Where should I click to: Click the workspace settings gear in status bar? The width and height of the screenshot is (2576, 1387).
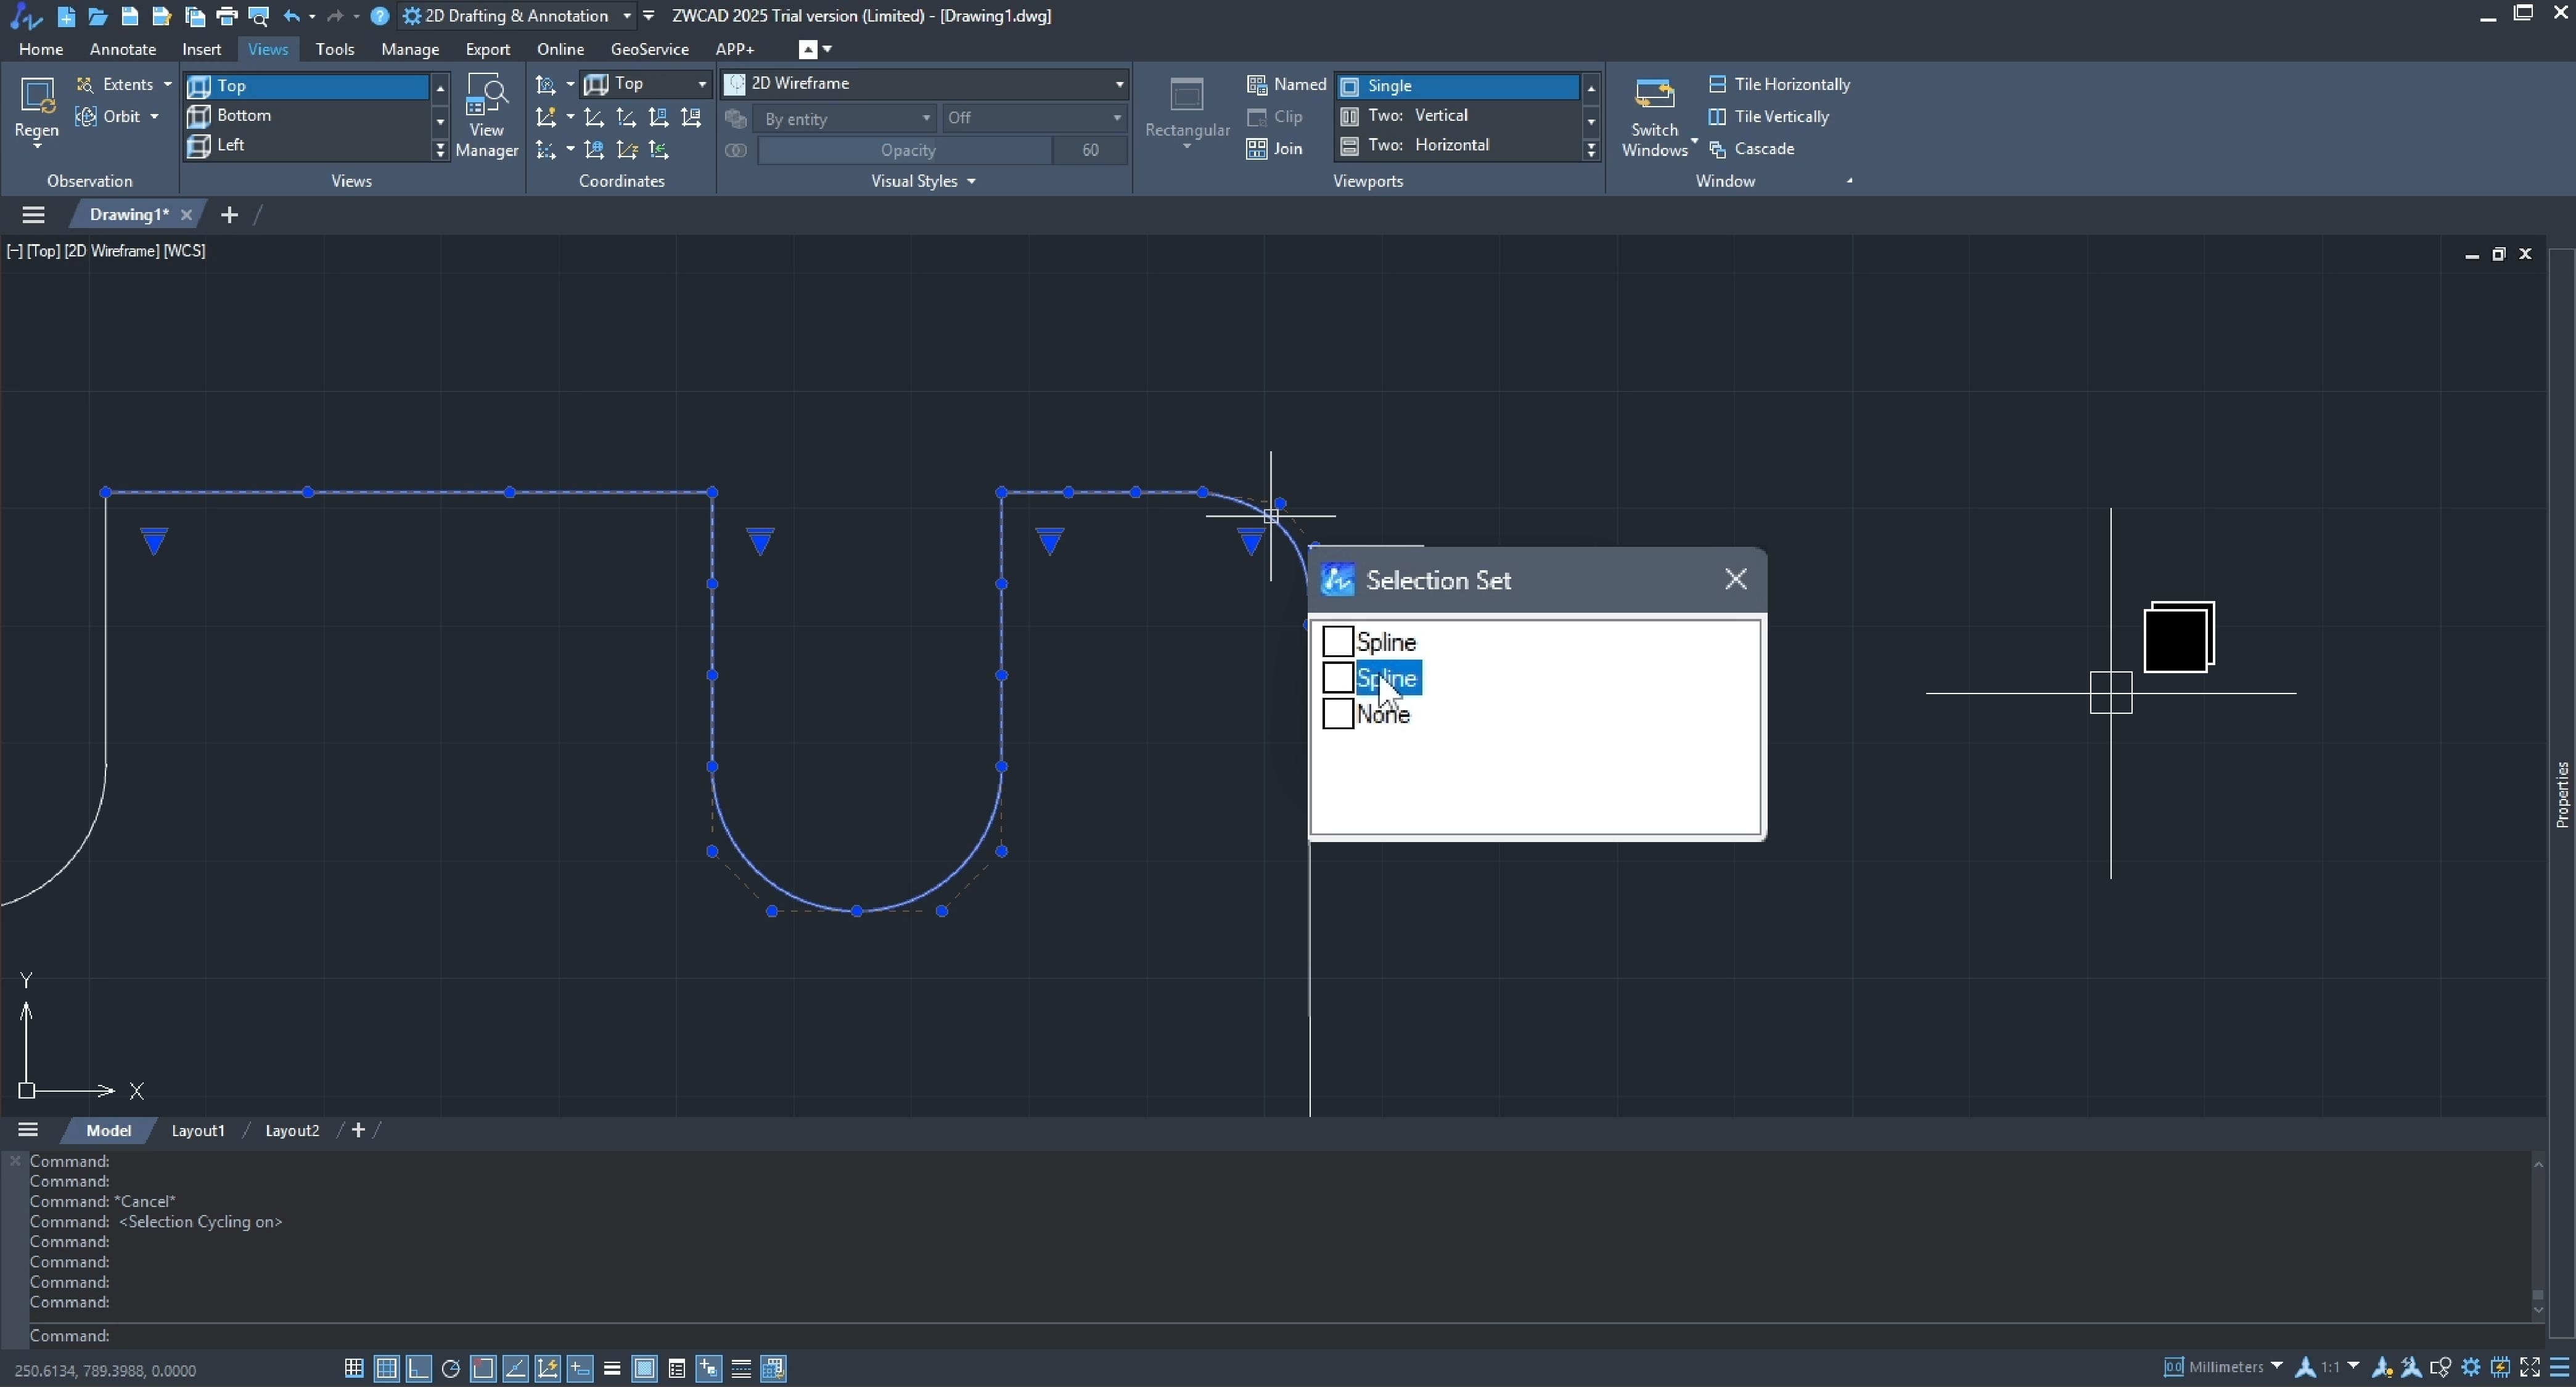click(2471, 1367)
